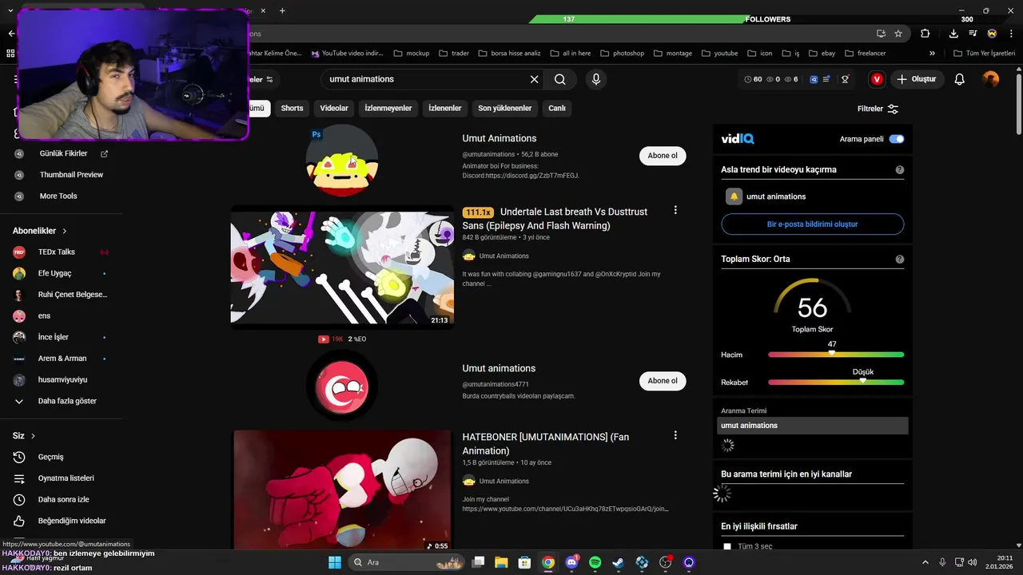Toggle the Arama paneli switch
This screenshot has height=575, width=1023.
(897, 139)
